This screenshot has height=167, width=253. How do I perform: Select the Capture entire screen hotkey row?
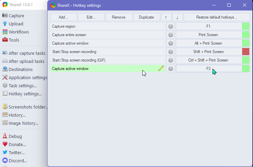coord(108,35)
